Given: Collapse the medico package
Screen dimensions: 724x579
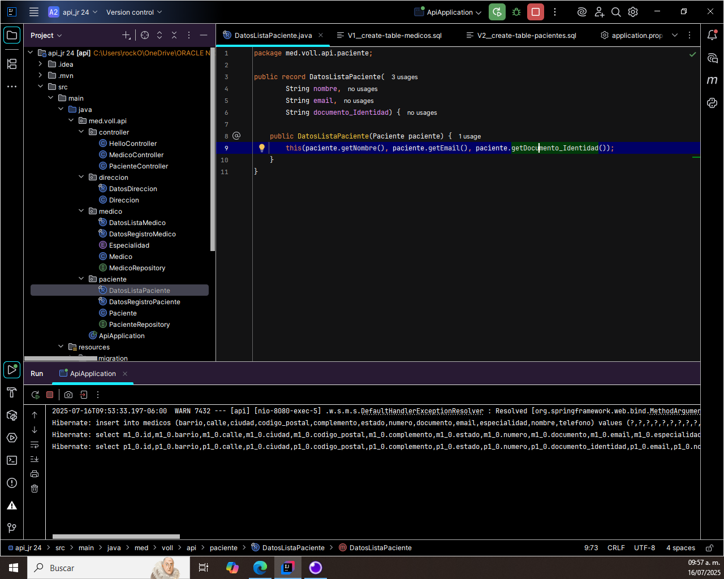Looking at the screenshot, I should coord(81,211).
